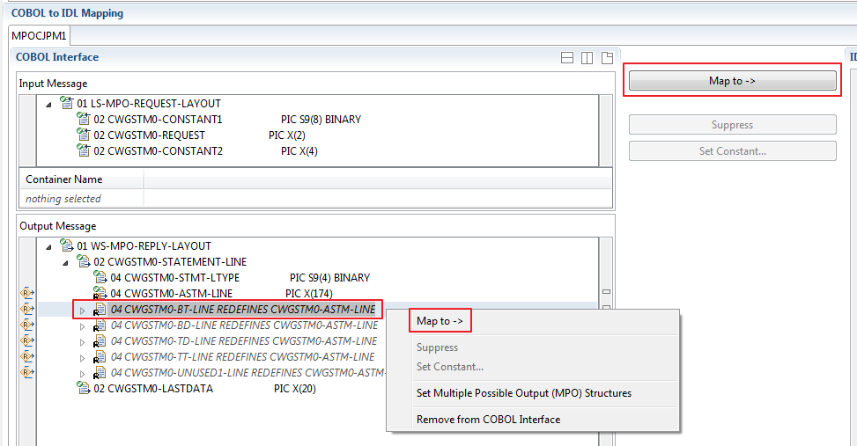Expand the CWGSTM0-TD-LINE REDEFINES node
The height and width of the screenshot is (446, 857).
click(x=83, y=342)
